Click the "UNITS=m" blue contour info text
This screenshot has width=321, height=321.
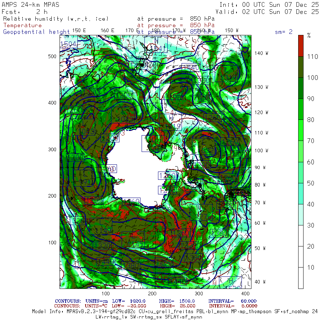pos(96,301)
